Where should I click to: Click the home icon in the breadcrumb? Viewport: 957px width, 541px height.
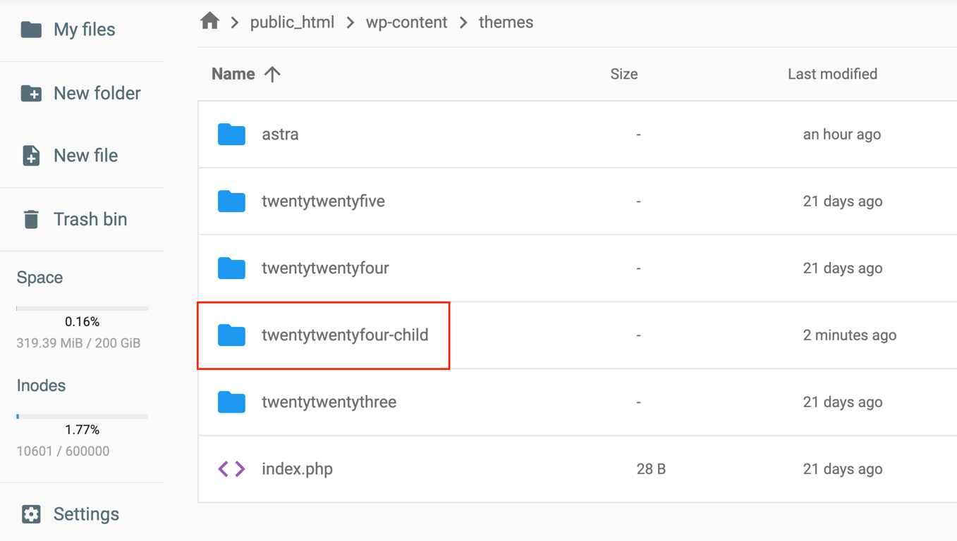(x=209, y=21)
